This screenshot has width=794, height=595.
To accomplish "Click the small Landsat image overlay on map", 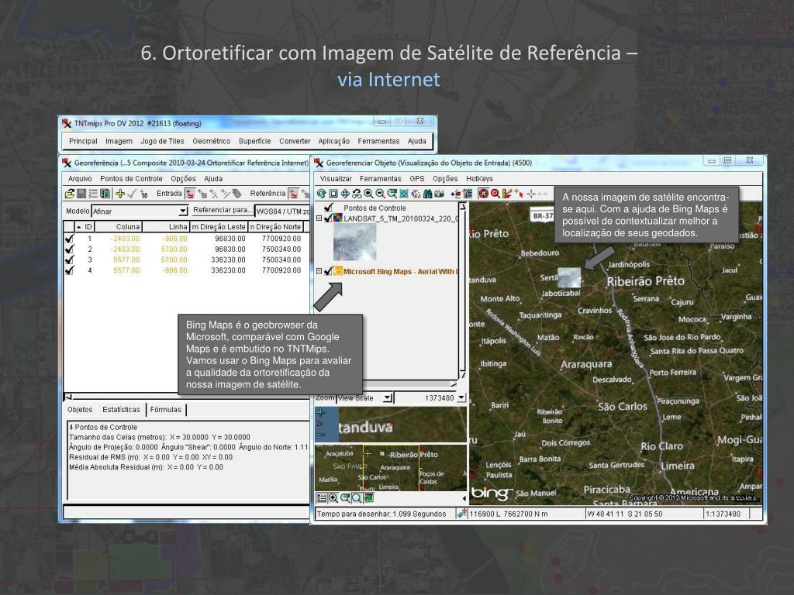I will pyautogui.click(x=569, y=278).
